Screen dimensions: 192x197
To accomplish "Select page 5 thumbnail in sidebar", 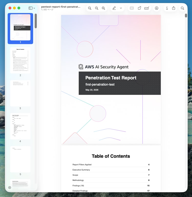I will pyautogui.click(x=20, y=159).
